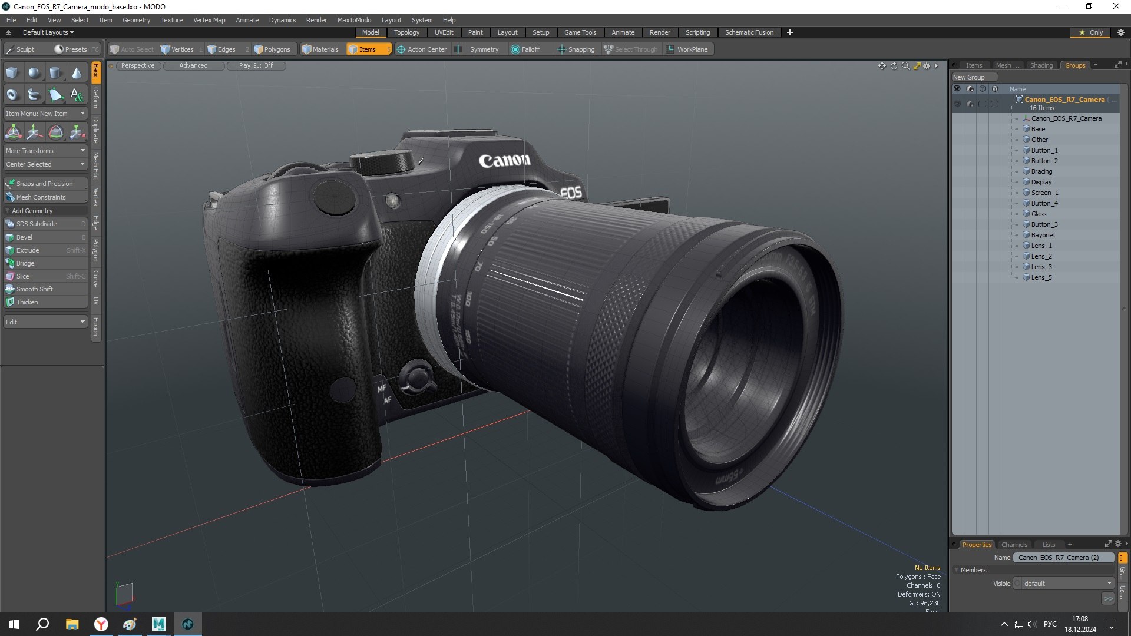Viewport: 1131px width, 636px height.
Task: Open the Center Selected dropdown
Action: [x=45, y=164]
